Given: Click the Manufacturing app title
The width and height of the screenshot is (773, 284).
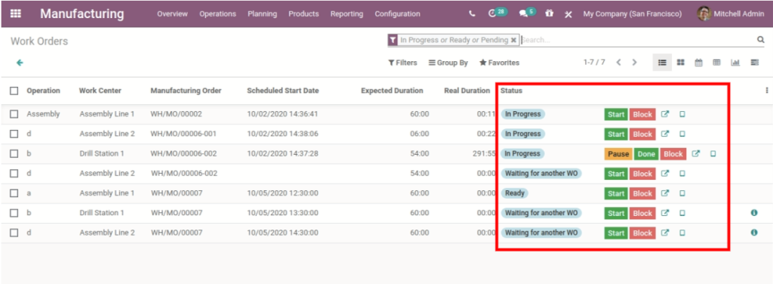Looking at the screenshot, I should [82, 14].
